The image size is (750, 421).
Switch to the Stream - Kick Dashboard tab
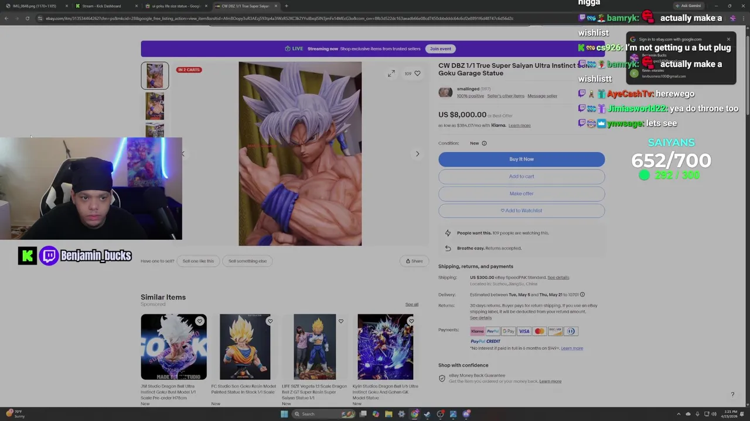point(106,6)
